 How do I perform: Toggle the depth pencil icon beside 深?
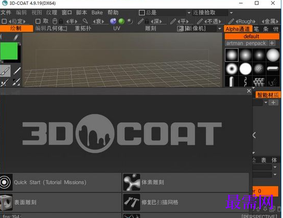coord(140,21)
